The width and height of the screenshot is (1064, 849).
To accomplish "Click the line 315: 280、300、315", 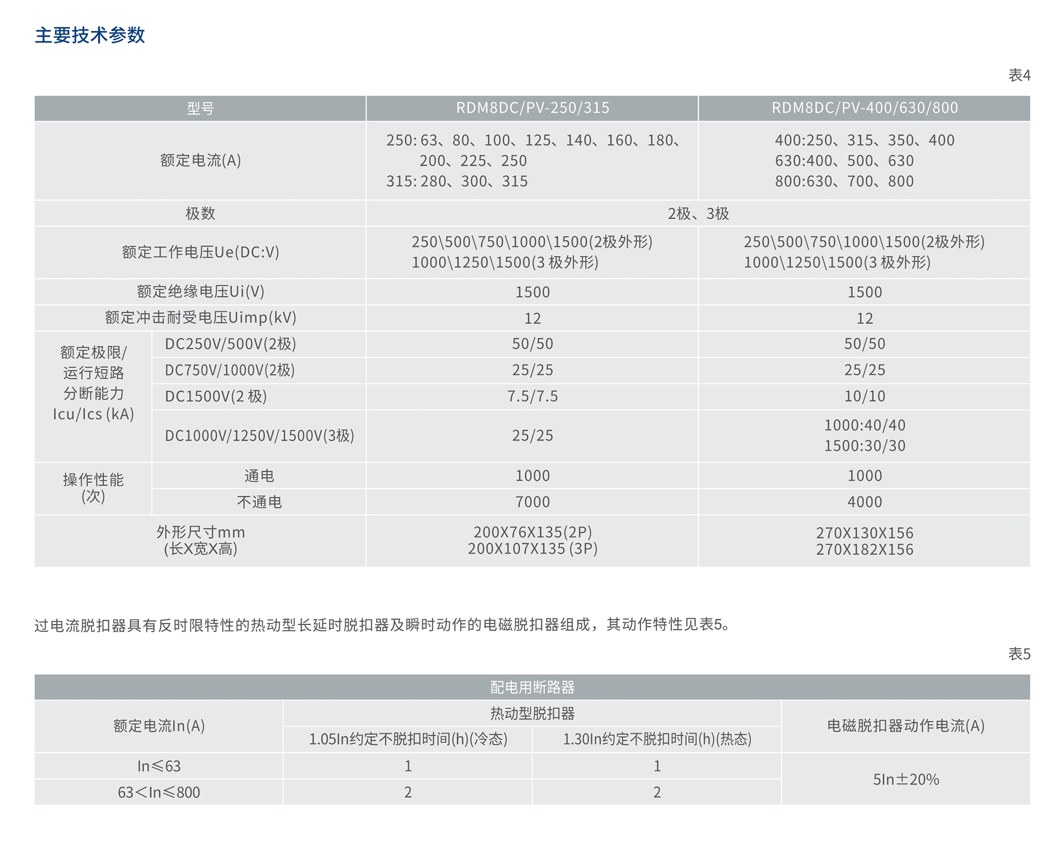I will tap(457, 181).
